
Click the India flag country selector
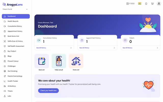point(140,3)
